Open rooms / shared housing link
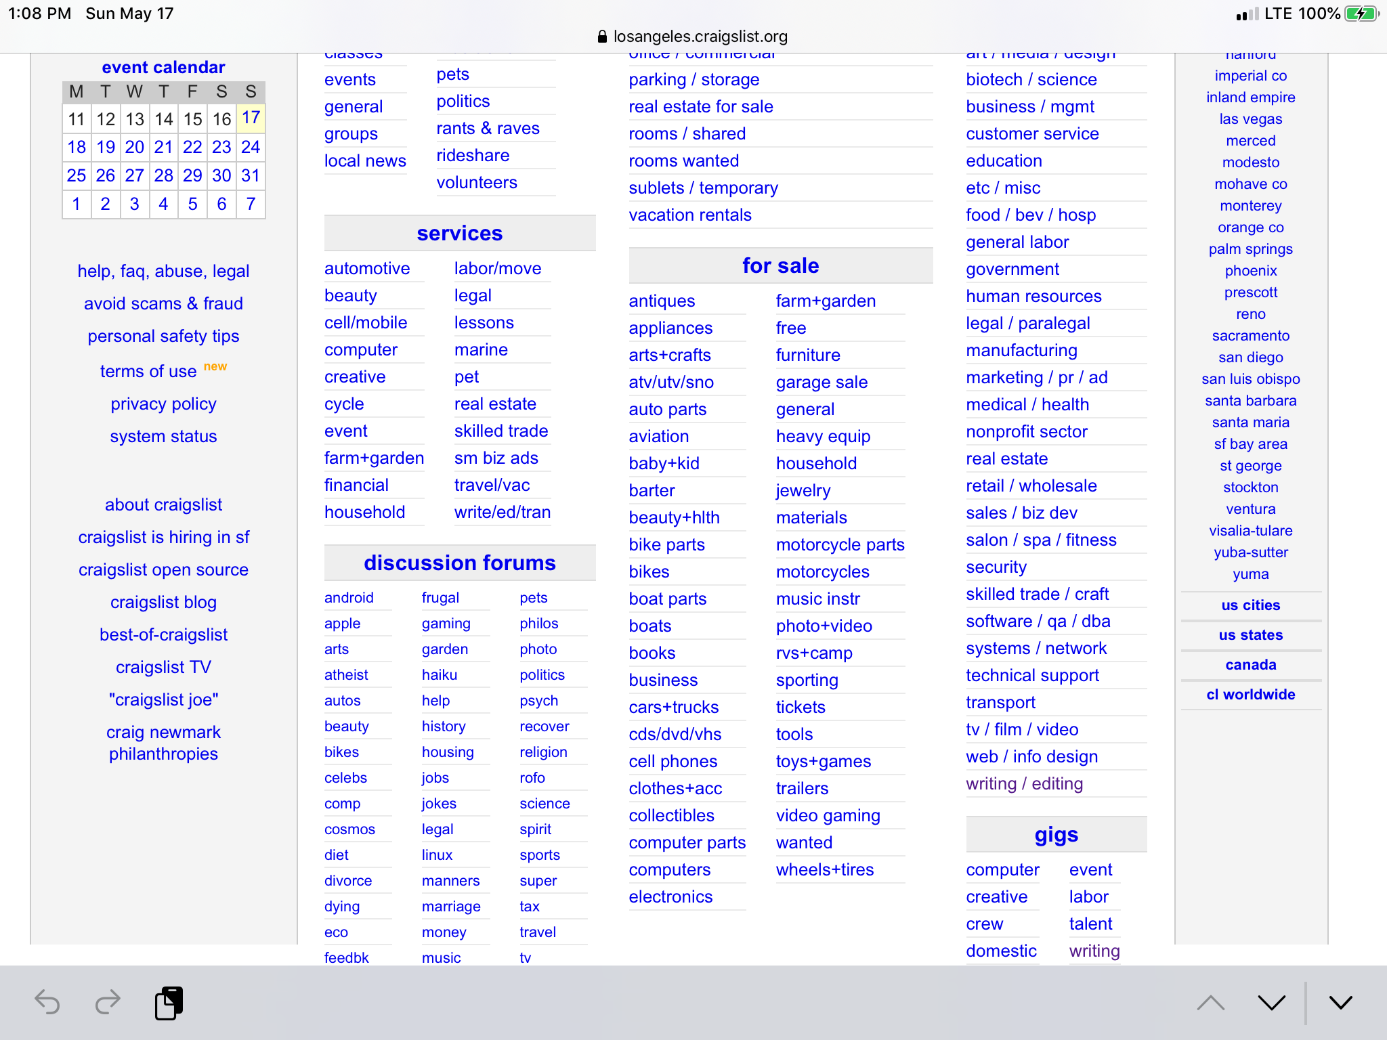This screenshot has width=1387, height=1040. [687, 133]
